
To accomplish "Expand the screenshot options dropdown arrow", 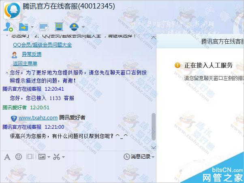I will (x=63, y=157).
